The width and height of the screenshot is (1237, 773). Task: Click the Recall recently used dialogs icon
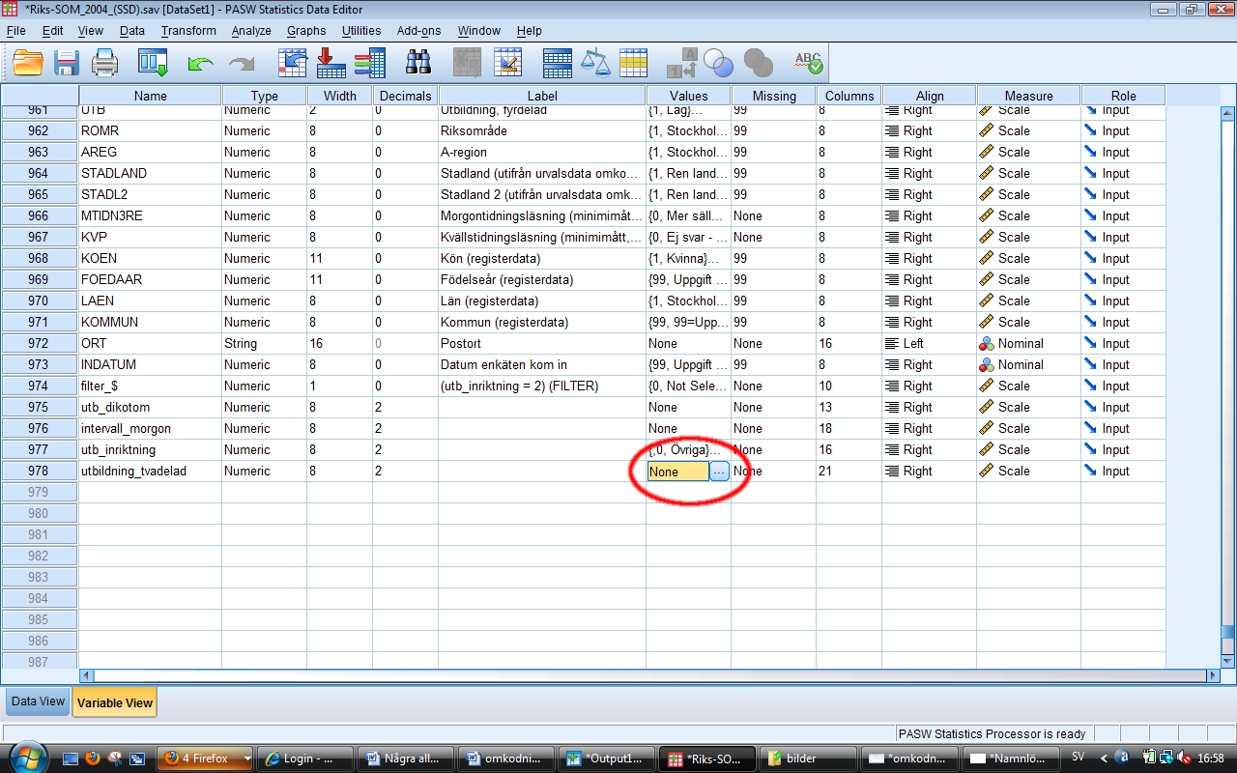(x=154, y=64)
